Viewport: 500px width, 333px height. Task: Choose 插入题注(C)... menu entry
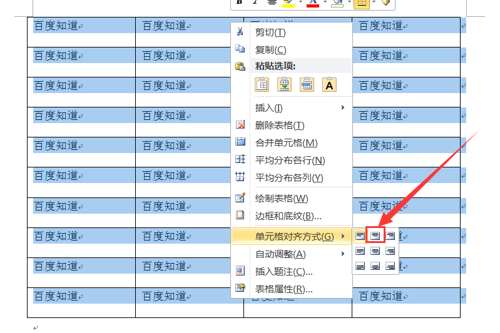[292, 272]
